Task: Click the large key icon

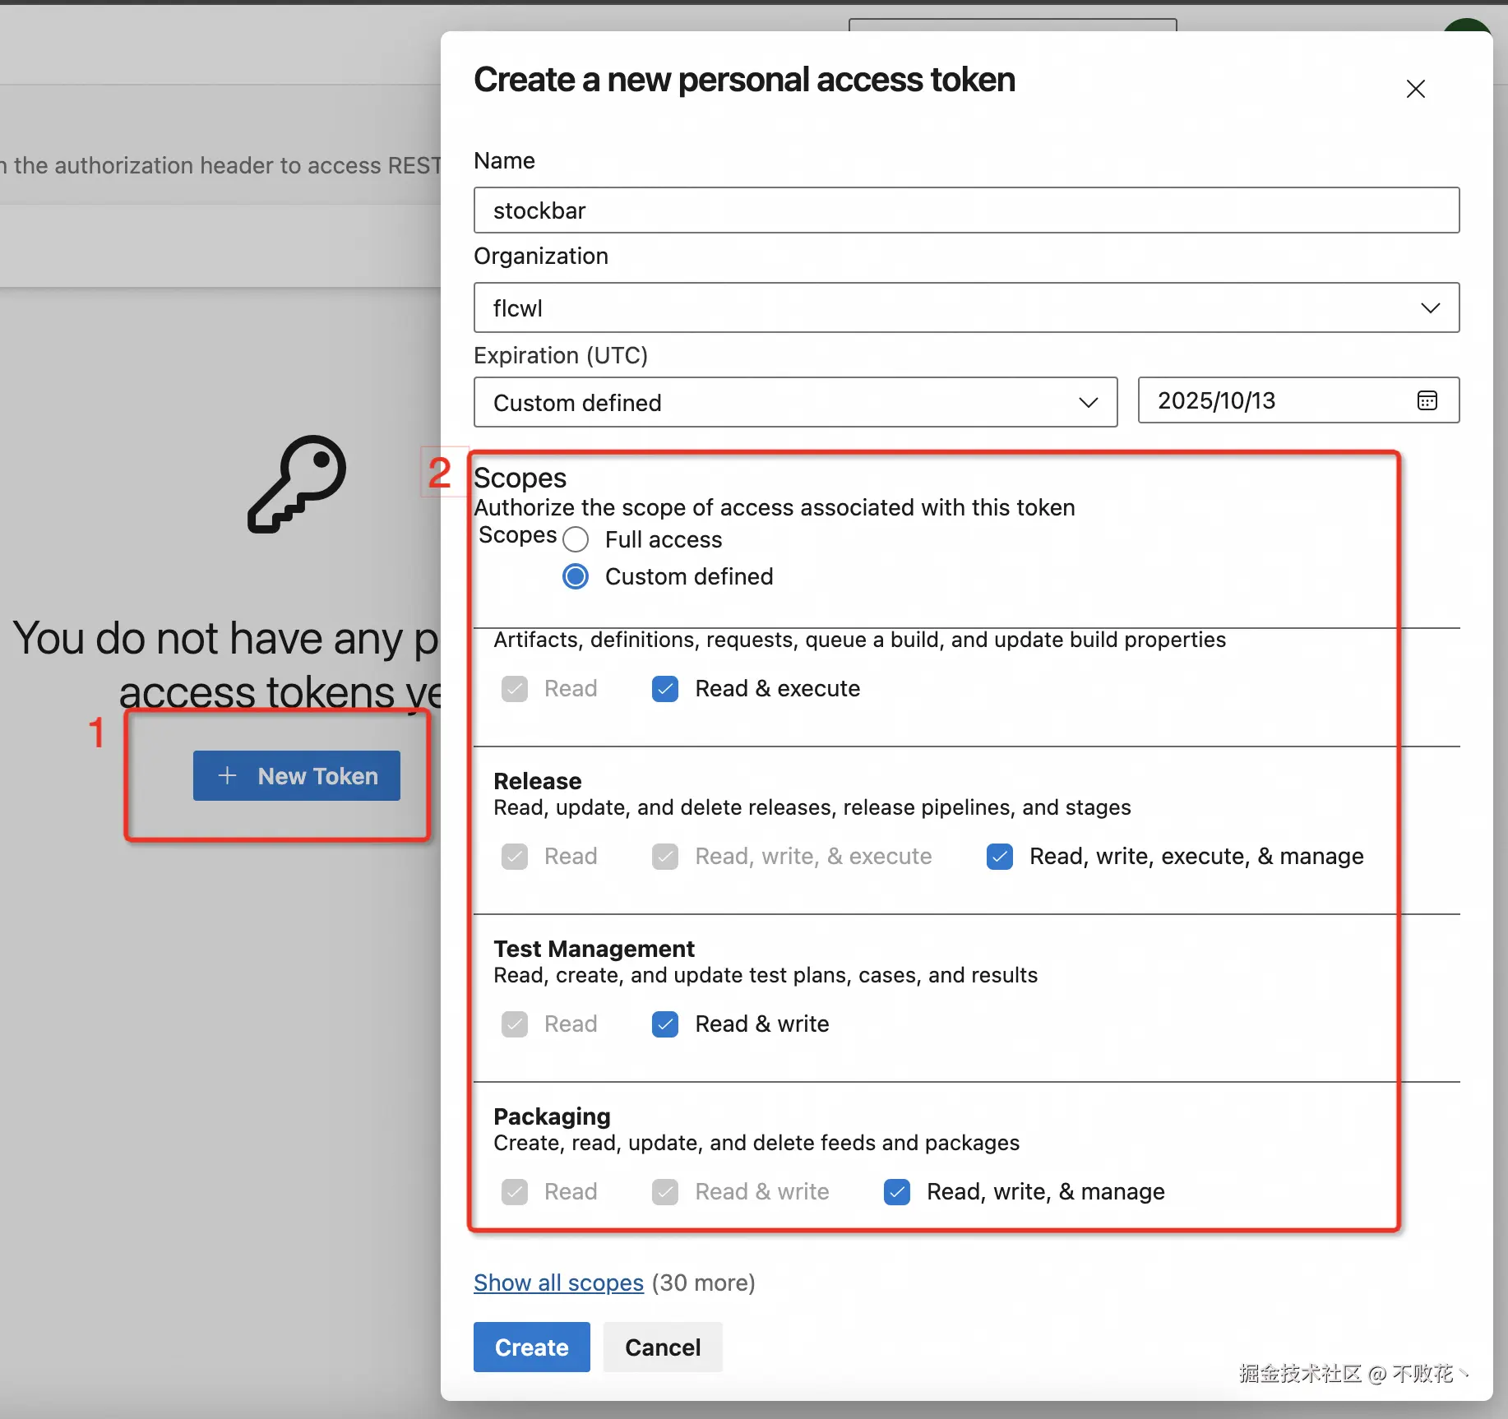Action: pos(298,483)
